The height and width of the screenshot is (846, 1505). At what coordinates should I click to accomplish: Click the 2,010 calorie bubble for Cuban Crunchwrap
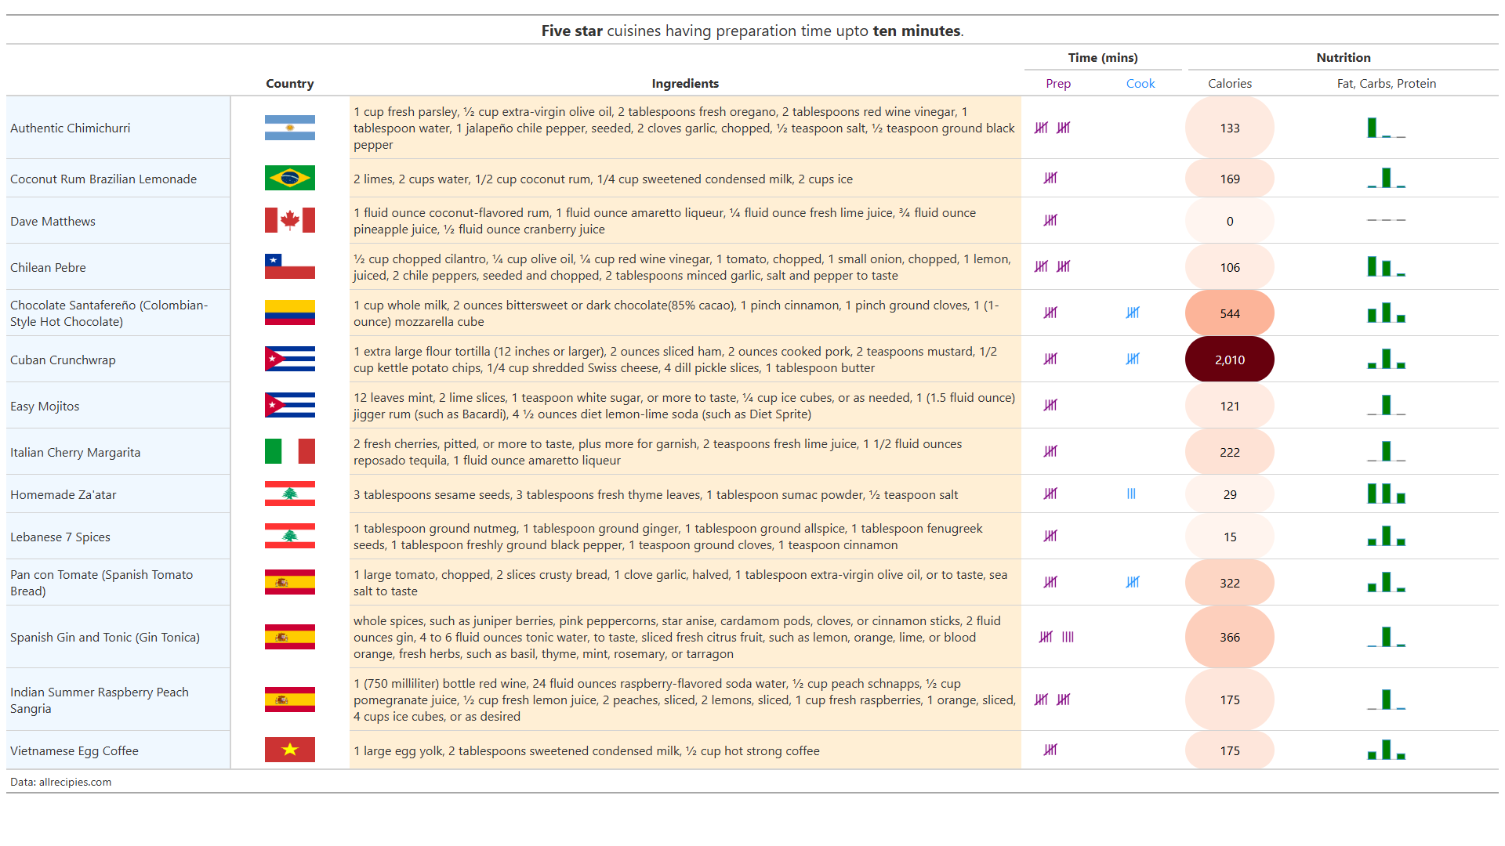pos(1229,359)
